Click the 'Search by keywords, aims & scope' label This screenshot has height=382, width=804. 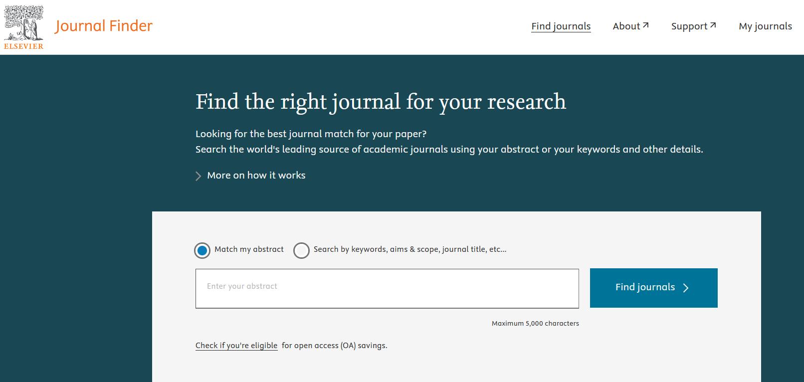[409, 249]
